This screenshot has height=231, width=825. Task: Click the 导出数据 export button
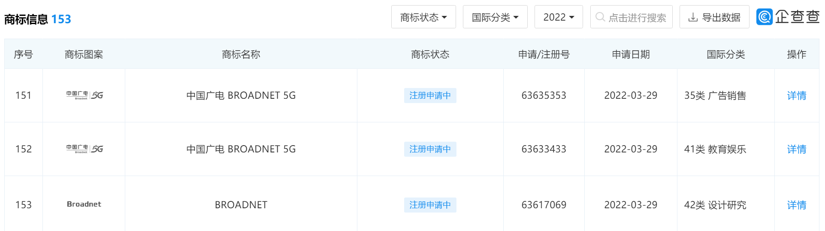tap(714, 17)
